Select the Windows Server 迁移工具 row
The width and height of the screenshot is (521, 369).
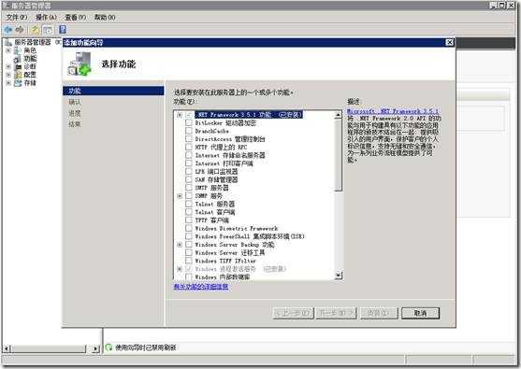pyautogui.click(x=230, y=252)
